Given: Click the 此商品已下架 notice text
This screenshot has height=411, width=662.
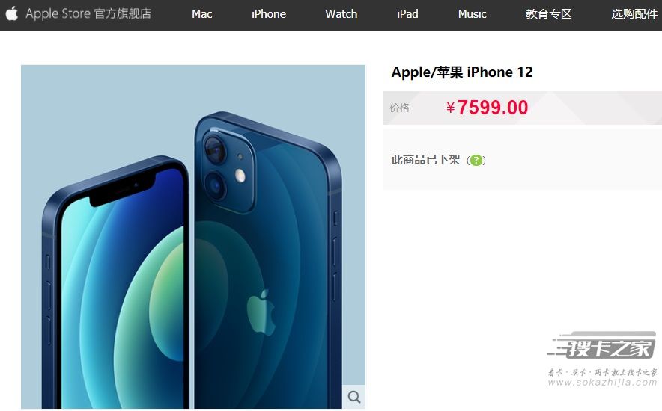Looking at the screenshot, I should pyautogui.click(x=425, y=160).
